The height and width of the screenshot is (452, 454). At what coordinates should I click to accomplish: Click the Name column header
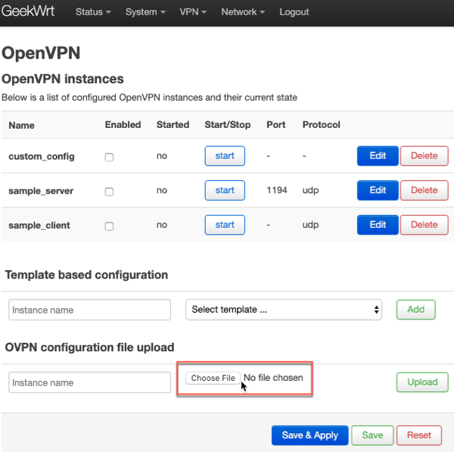click(x=21, y=126)
